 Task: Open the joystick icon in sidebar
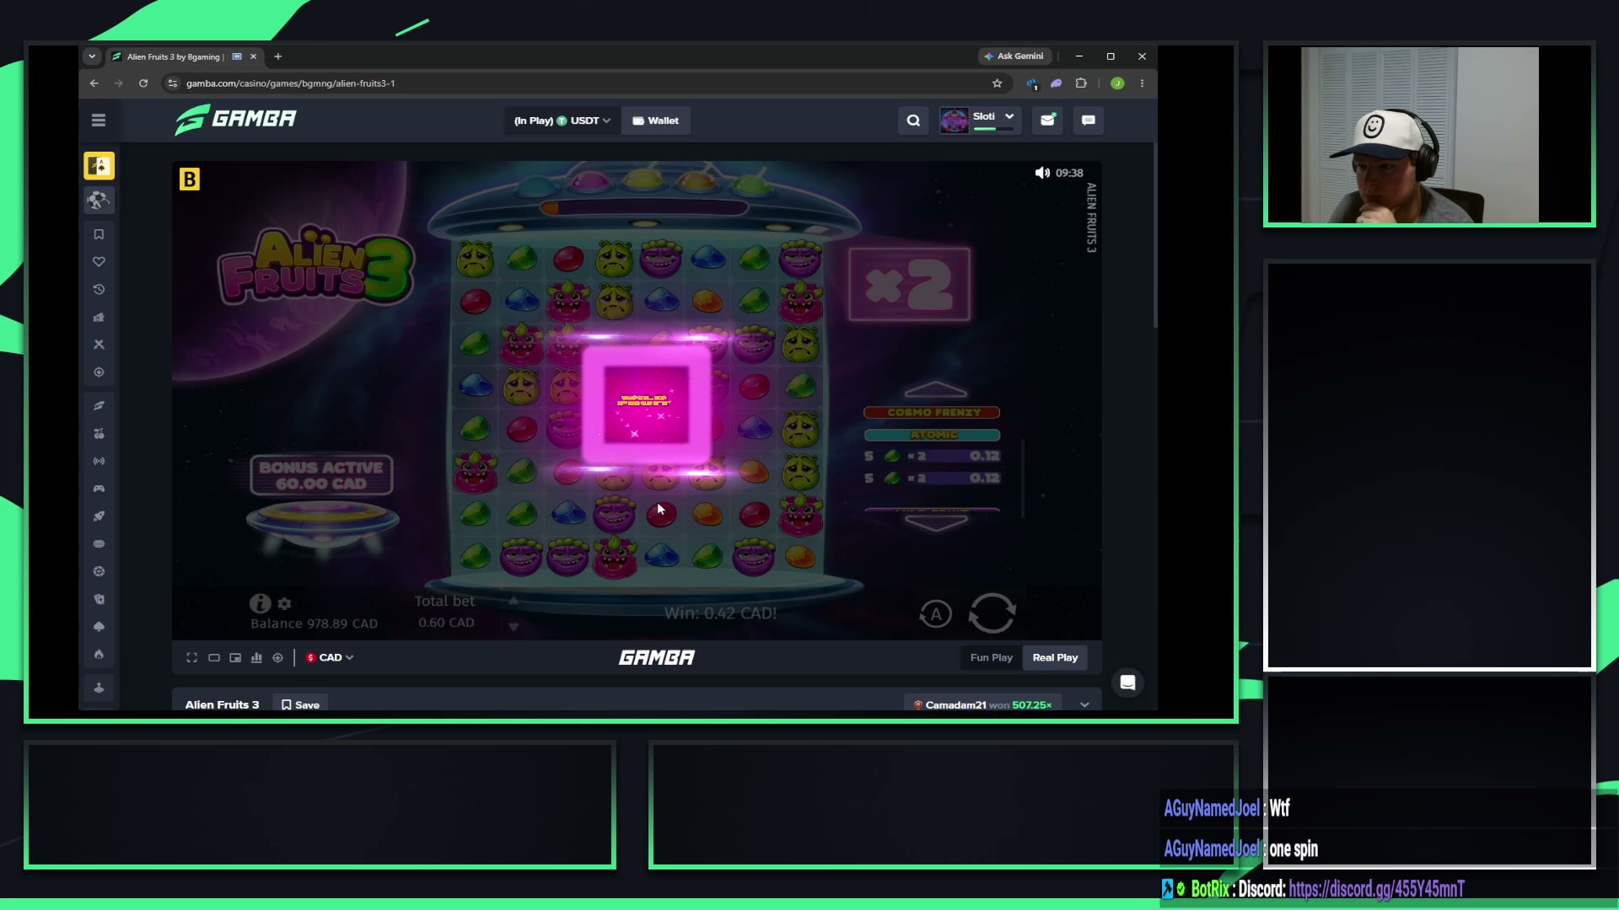tap(99, 688)
